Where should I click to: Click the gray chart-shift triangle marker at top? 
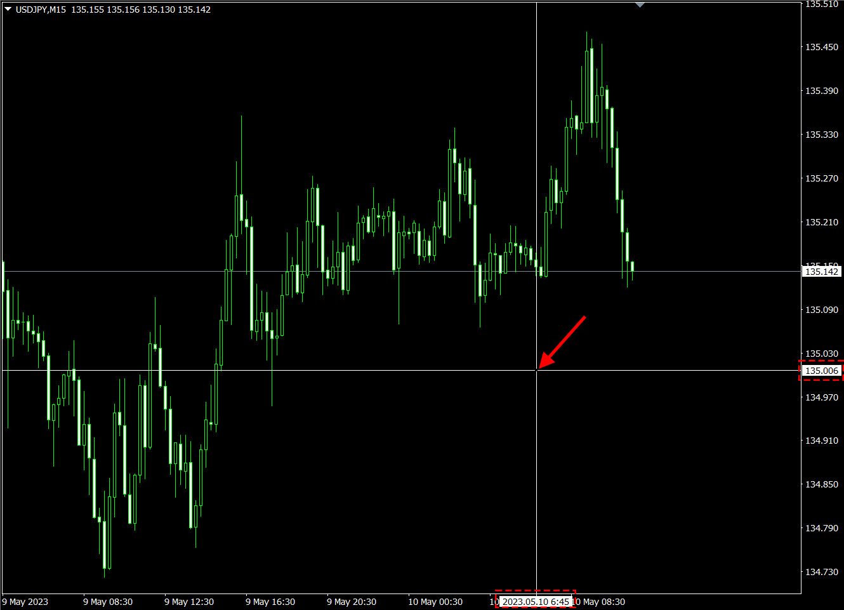[639, 4]
